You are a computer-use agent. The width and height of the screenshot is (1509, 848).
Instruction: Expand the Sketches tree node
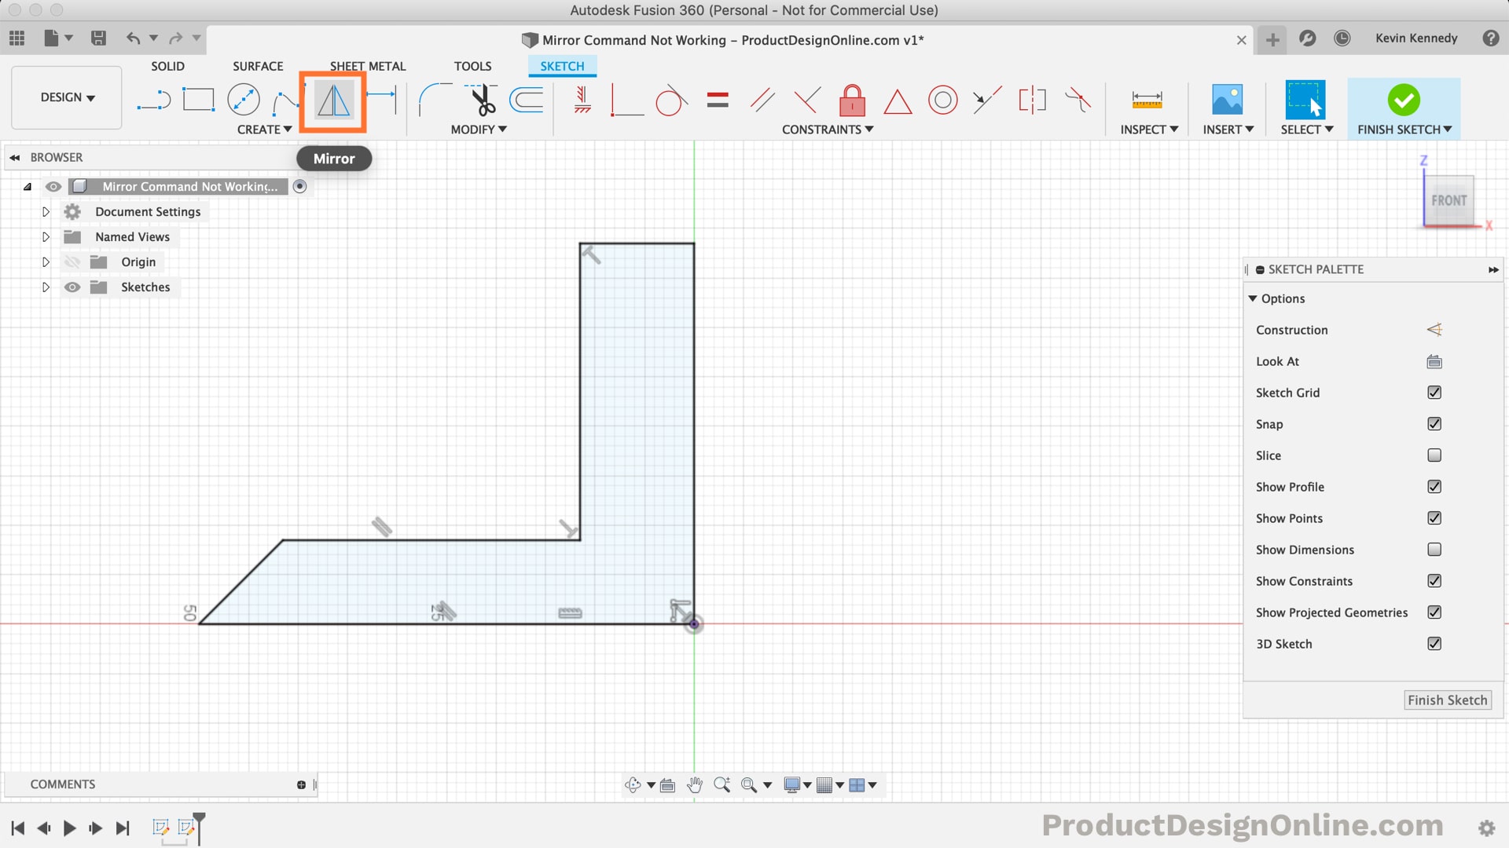[46, 287]
